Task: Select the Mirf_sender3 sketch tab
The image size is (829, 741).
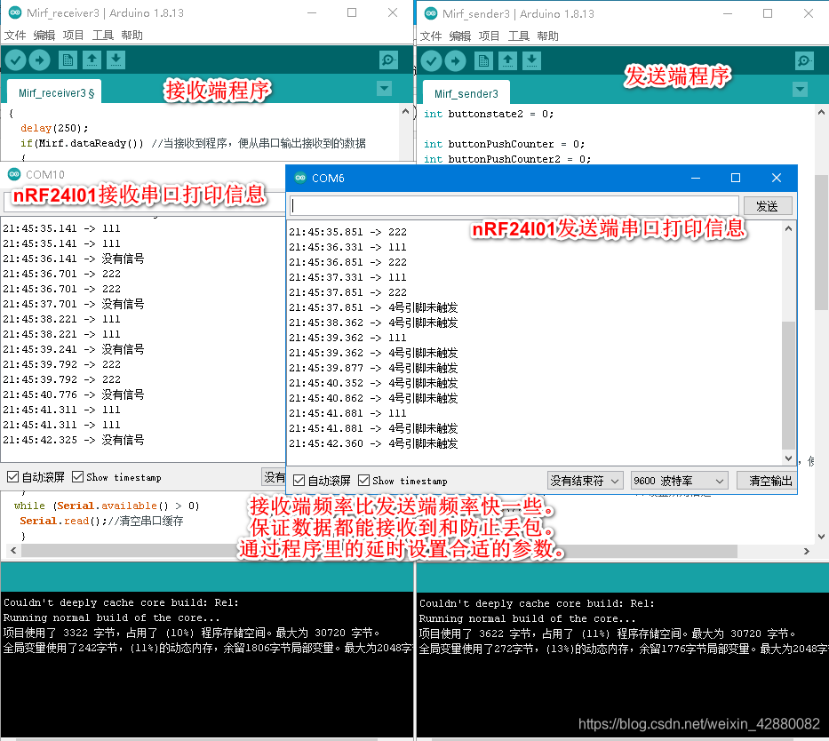Action: pos(466,92)
